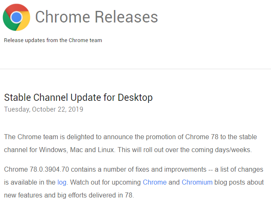
Task: Click the 'new features and big efforts' line
Action: click(69, 195)
